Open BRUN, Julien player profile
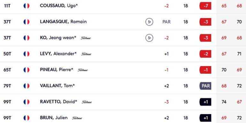 pyautogui.click(x=54, y=118)
